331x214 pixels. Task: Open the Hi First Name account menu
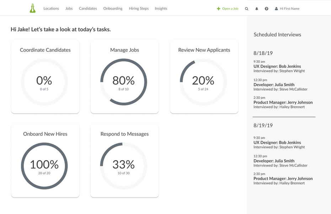(x=290, y=9)
